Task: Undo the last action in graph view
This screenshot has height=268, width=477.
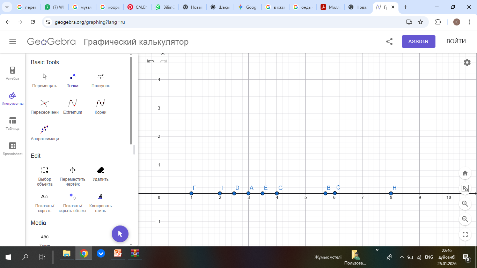Action: (151, 61)
